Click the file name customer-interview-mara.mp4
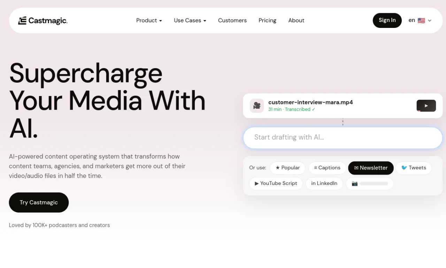 tap(310, 102)
